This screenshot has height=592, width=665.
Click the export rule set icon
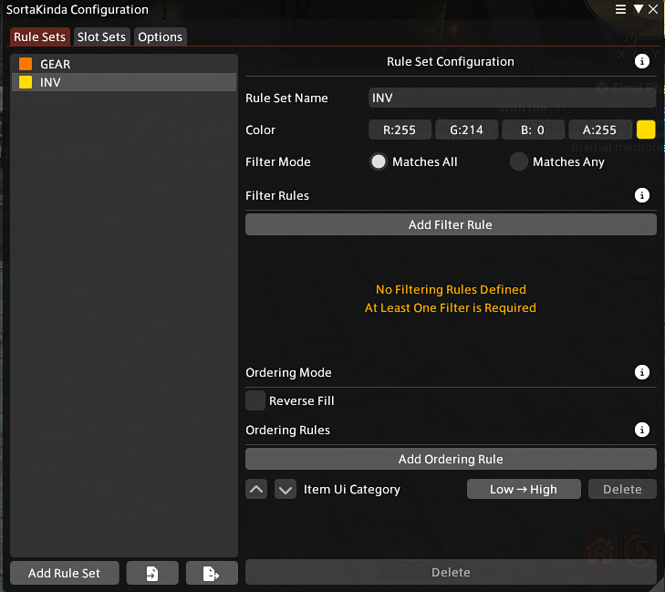(x=212, y=573)
